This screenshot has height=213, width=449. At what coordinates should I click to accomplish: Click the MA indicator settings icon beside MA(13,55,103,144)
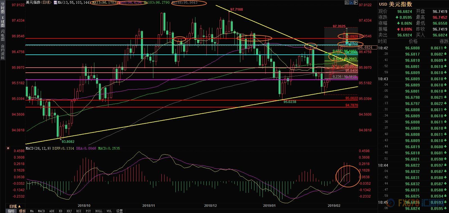click(x=55, y=3)
